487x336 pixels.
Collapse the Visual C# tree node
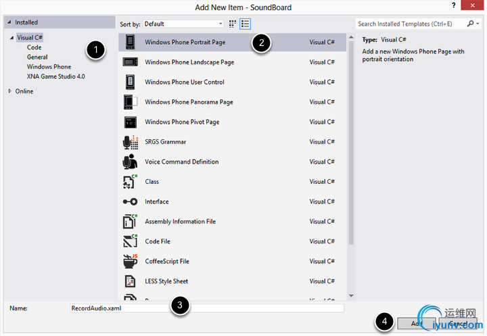11,38
